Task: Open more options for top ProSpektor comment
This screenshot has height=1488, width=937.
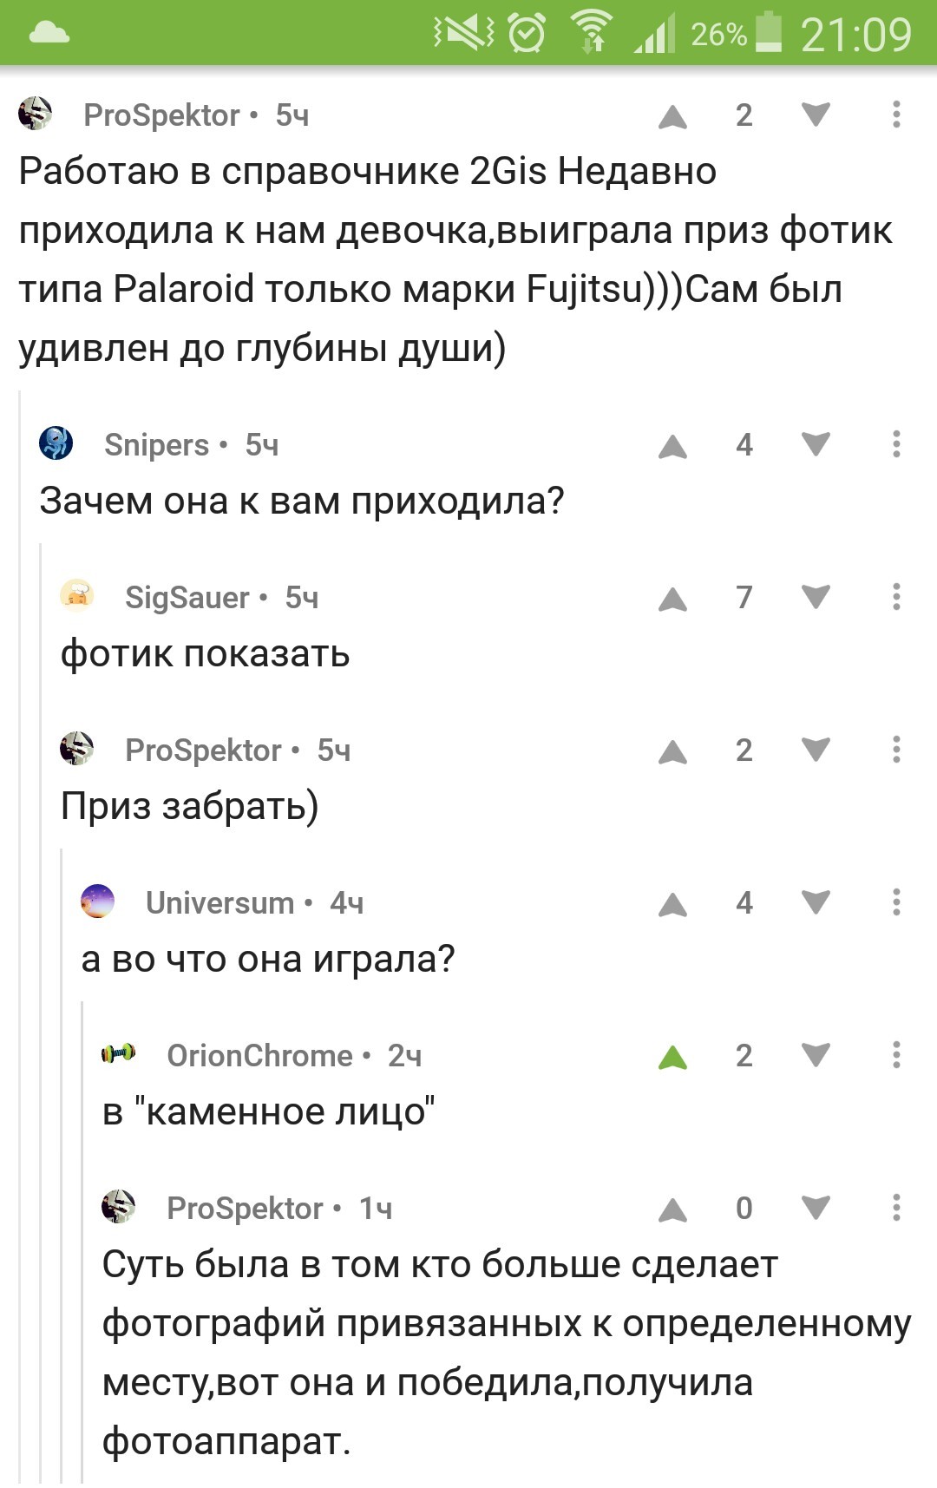Action: pos(896,115)
